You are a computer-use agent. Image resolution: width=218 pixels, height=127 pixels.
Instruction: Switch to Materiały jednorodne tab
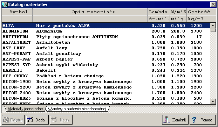pos(25,109)
